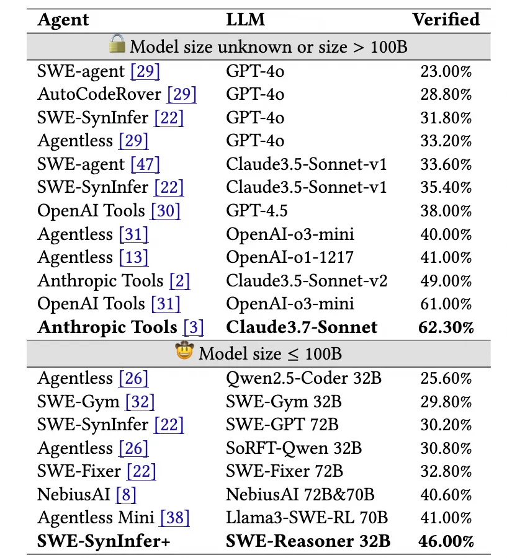The image size is (507, 558).
Task: Click the 'Llama3-SWE-RL 70B' LLM cell
Action: pos(307,518)
